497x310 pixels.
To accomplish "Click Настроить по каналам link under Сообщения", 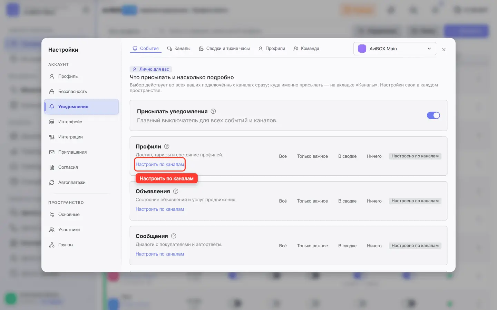I will click(160, 254).
